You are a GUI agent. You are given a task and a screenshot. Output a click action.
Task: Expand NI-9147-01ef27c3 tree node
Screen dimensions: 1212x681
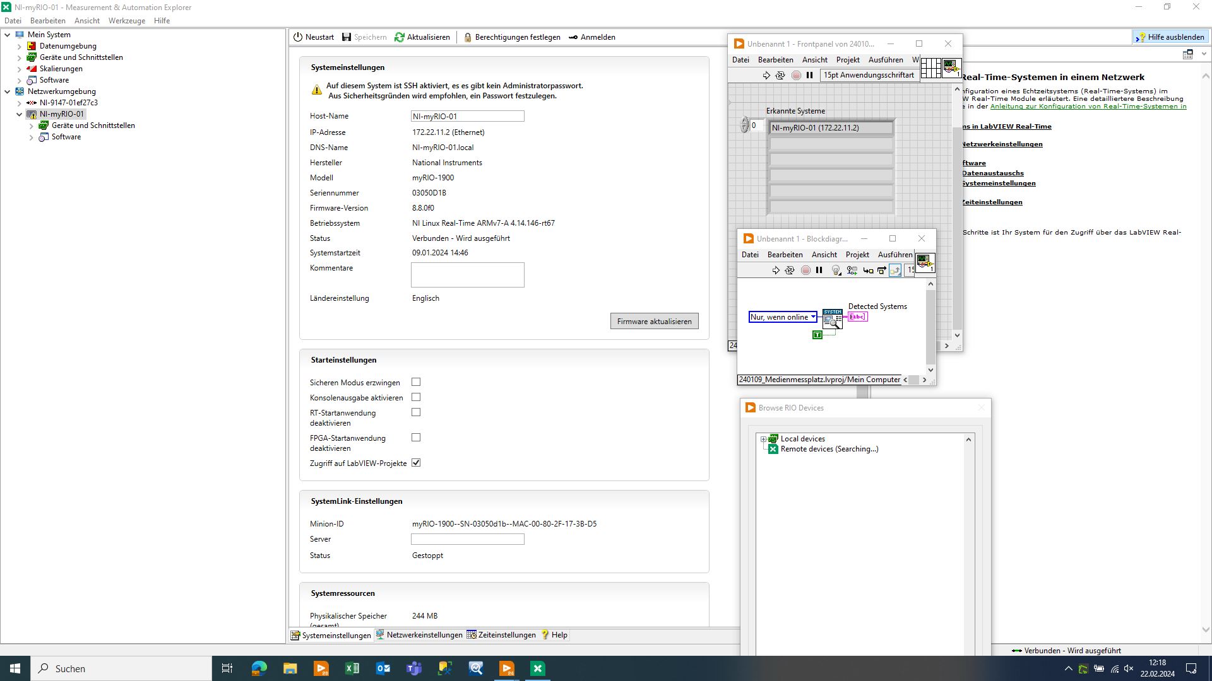(x=19, y=103)
